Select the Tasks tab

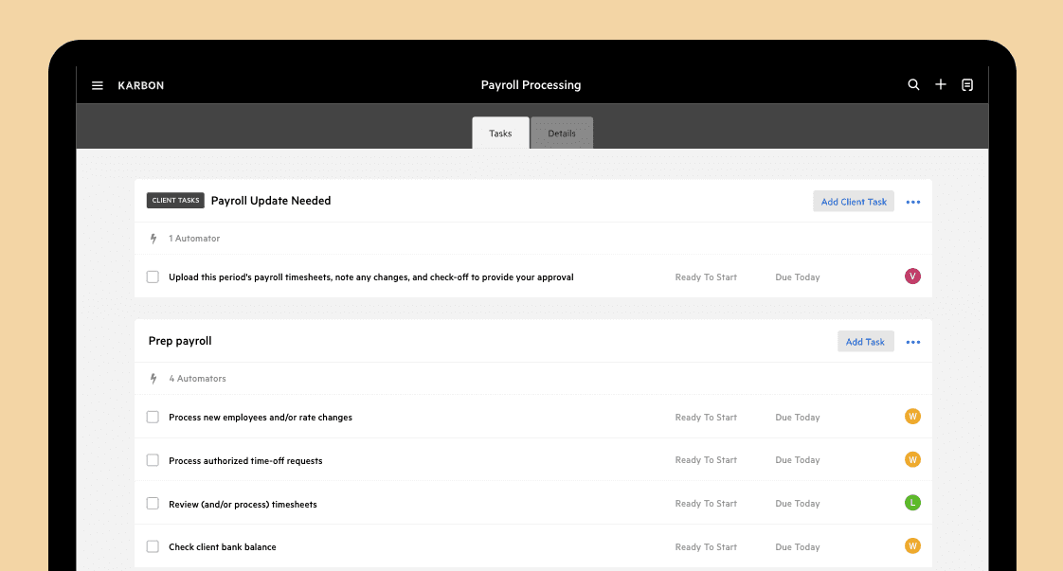(x=500, y=134)
